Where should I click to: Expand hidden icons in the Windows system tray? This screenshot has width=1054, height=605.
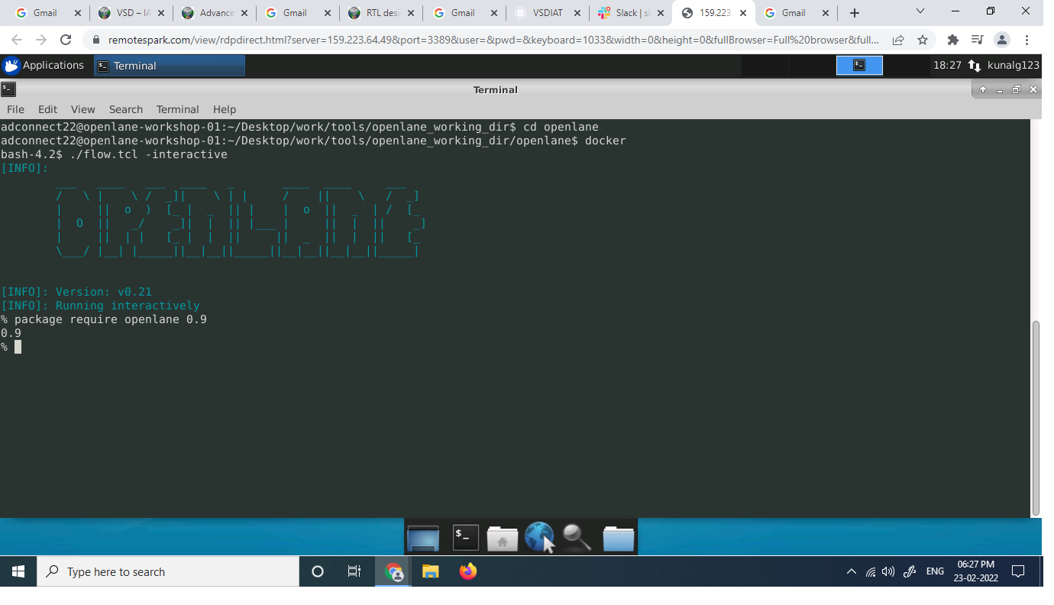click(851, 571)
